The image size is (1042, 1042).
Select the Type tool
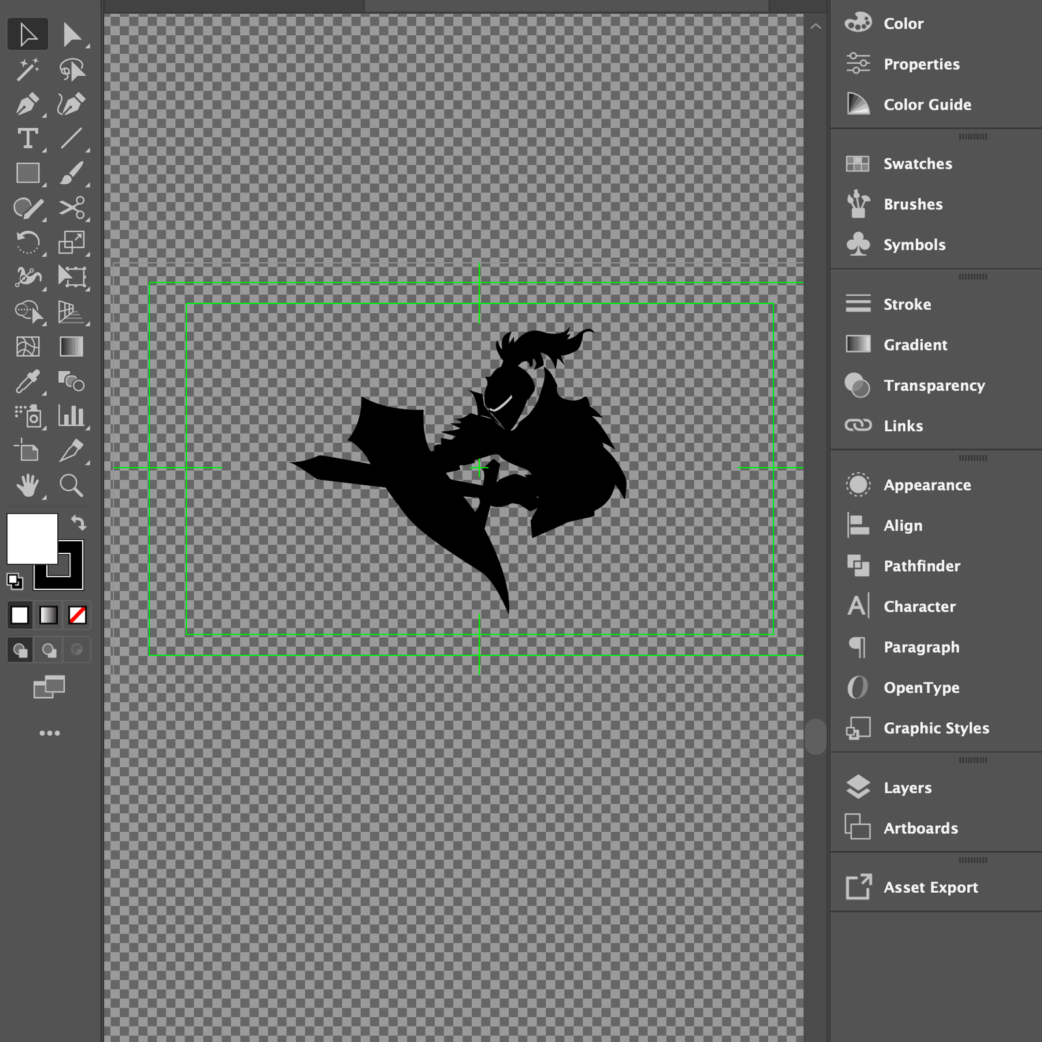click(27, 137)
